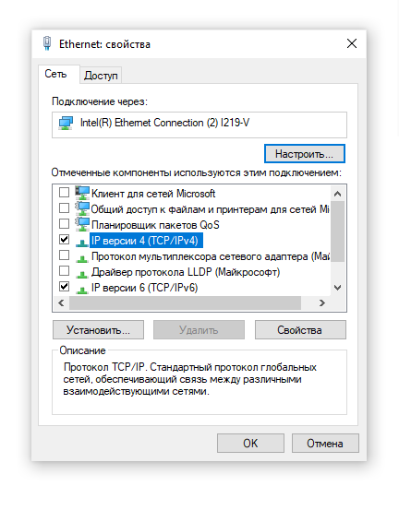Disable the IP версии 6 (TCP/IPv6) checkbox
399x510 pixels.
(x=64, y=286)
